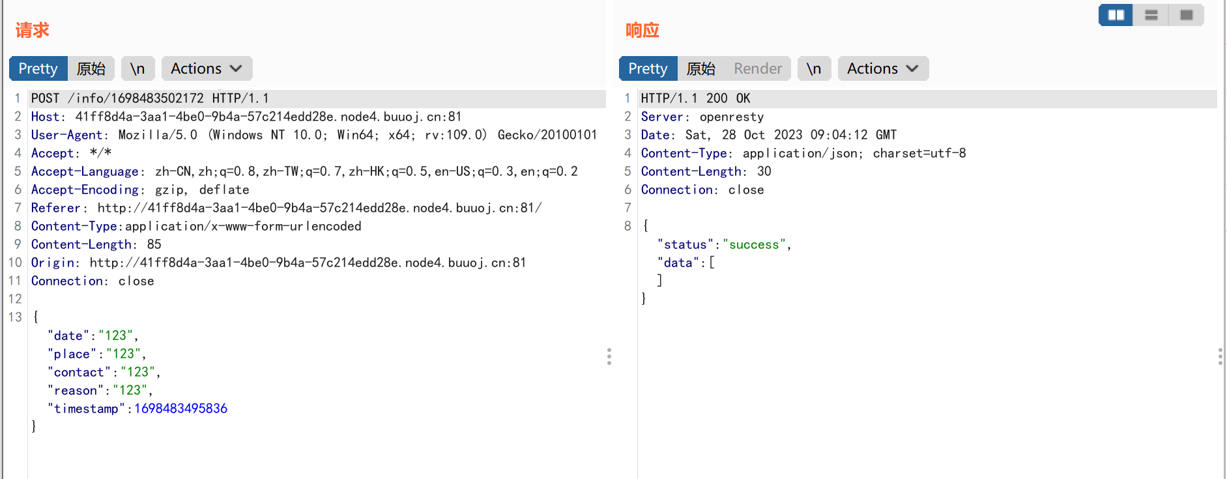
Task: Click the 请求 panel title
Action: point(33,30)
